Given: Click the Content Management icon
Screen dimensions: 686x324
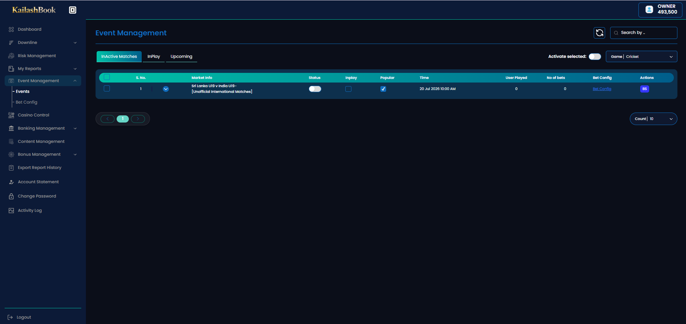Looking at the screenshot, I should coord(11,141).
